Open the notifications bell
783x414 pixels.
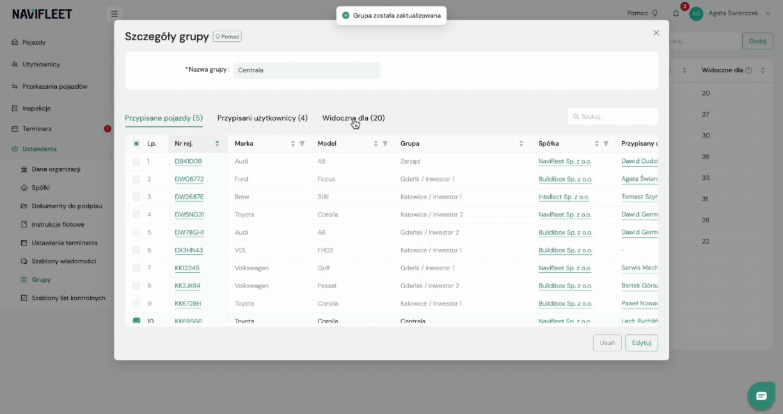tap(676, 13)
